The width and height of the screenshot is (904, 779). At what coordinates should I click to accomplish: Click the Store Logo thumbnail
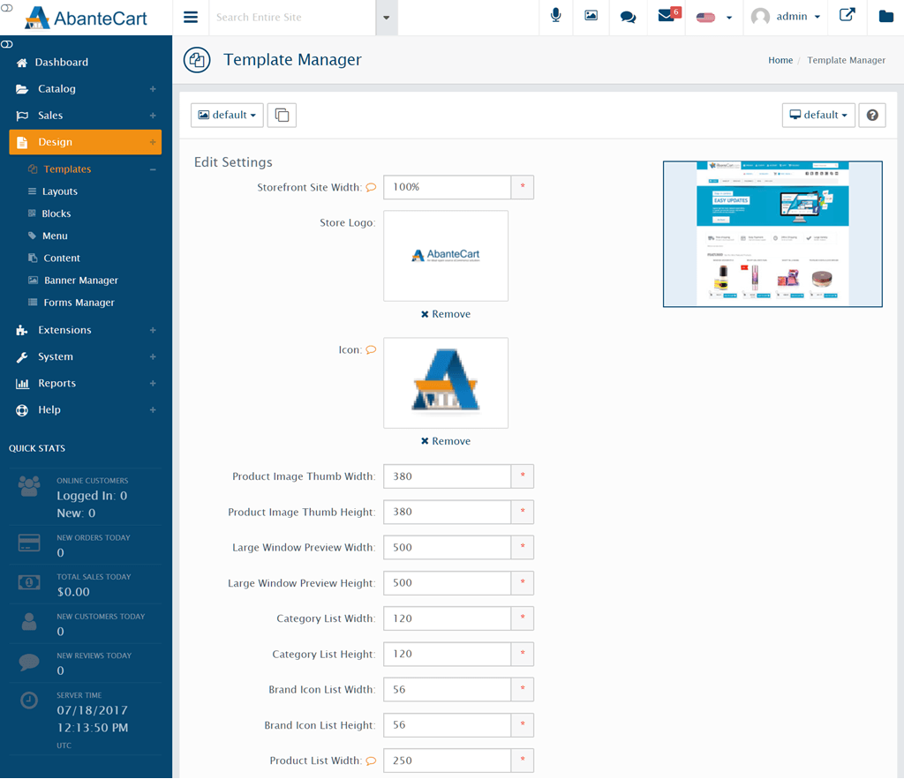pyautogui.click(x=446, y=256)
